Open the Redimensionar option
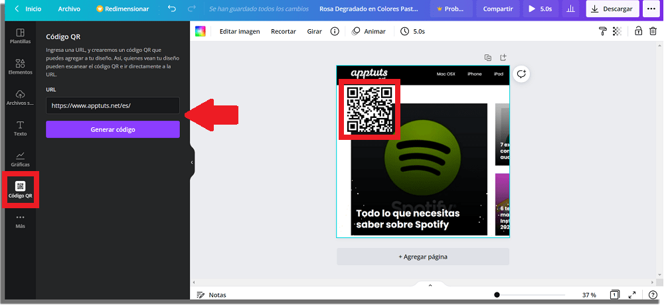The width and height of the screenshot is (664, 305). pyautogui.click(x=123, y=9)
